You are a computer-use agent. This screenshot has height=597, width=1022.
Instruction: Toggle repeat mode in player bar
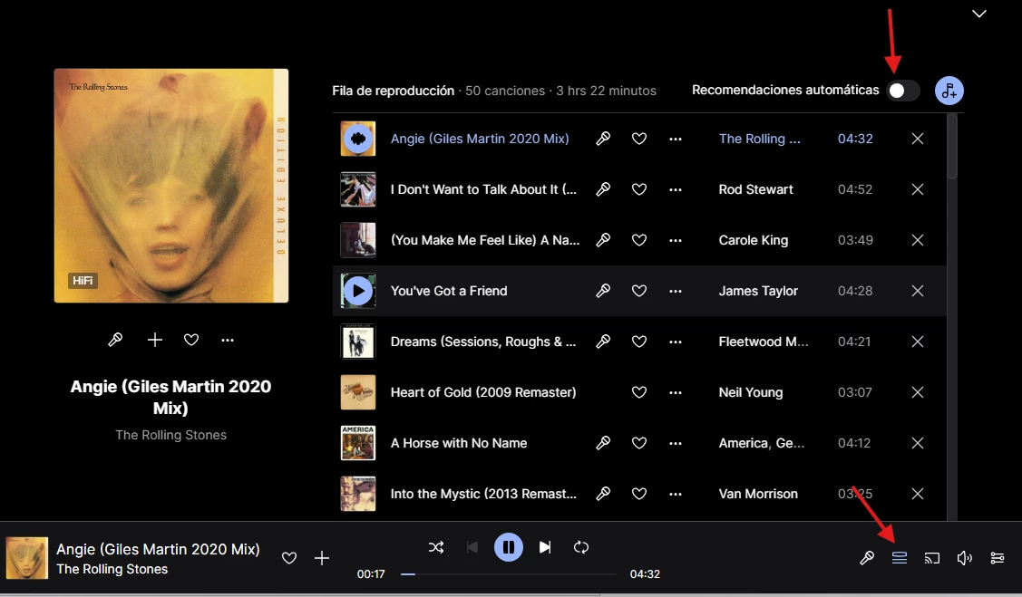581,547
